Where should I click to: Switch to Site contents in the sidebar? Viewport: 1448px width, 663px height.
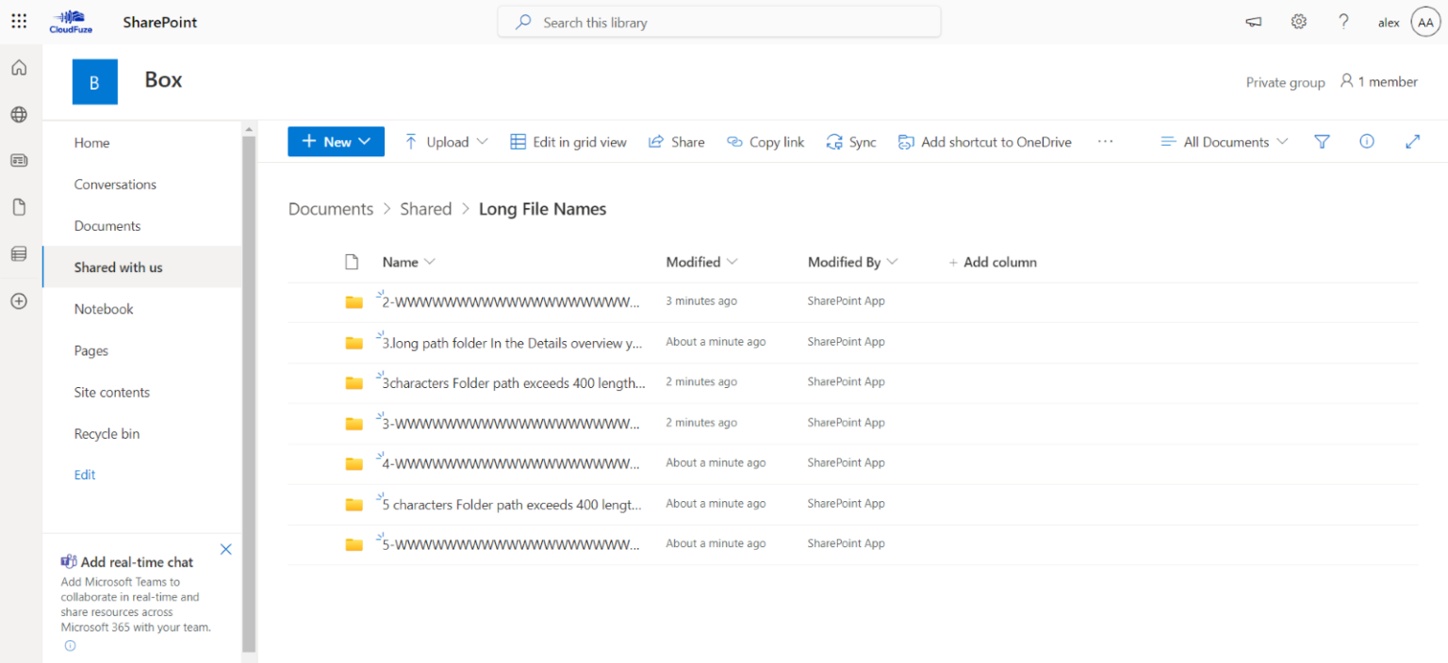[x=111, y=392]
